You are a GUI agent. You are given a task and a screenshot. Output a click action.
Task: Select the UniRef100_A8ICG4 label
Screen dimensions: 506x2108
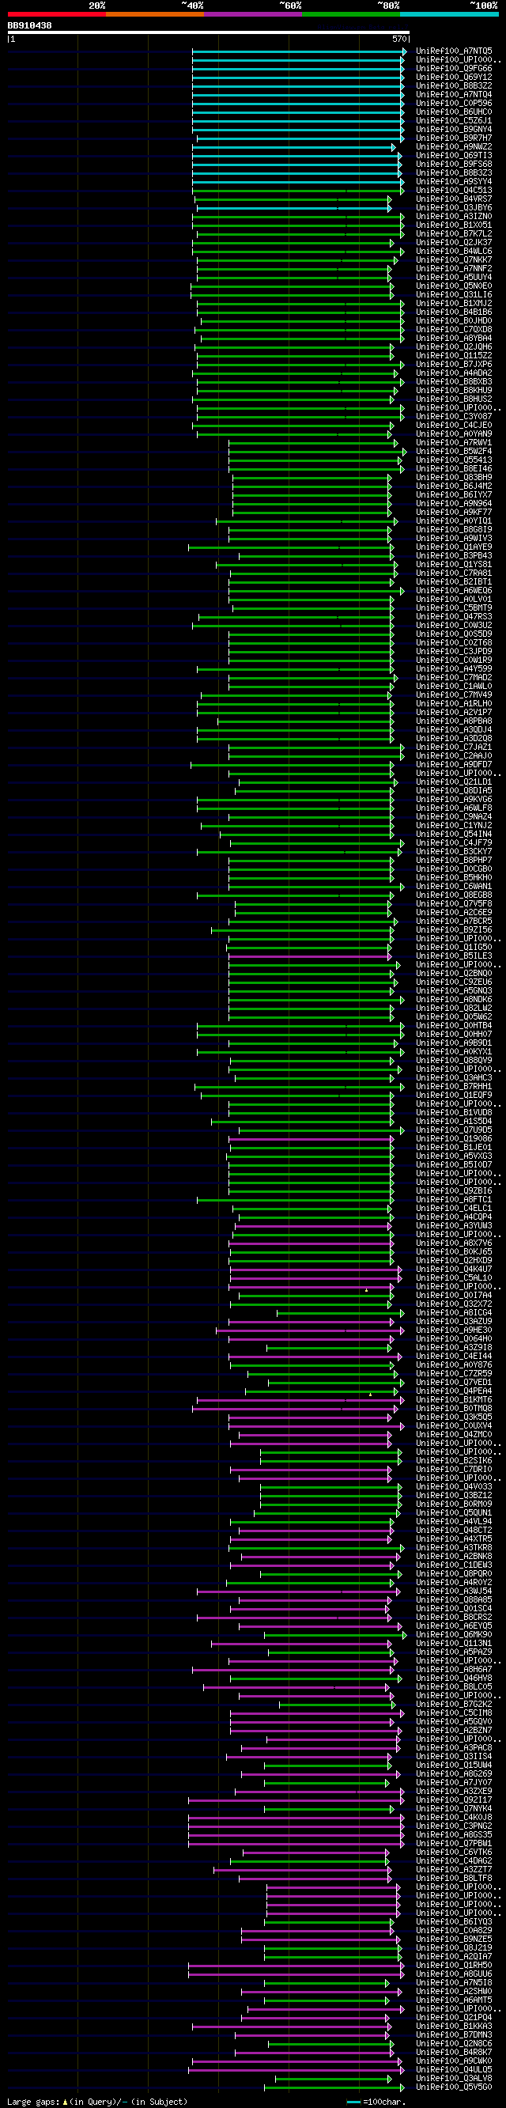tap(454, 1313)
